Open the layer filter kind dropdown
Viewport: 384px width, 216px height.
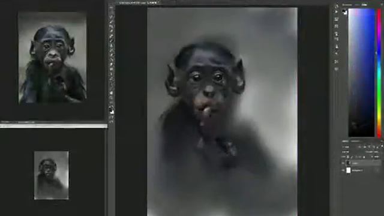[346, 147]
